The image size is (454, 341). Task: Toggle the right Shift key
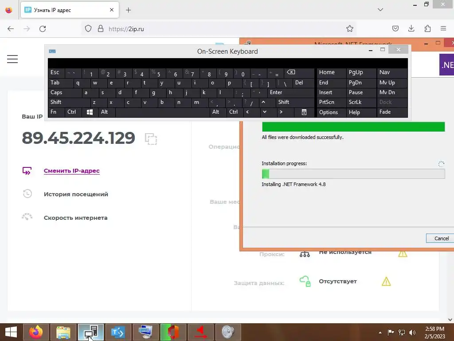click(x=295, y=102)
